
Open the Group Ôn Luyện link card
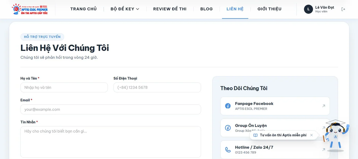click(275, 128)
